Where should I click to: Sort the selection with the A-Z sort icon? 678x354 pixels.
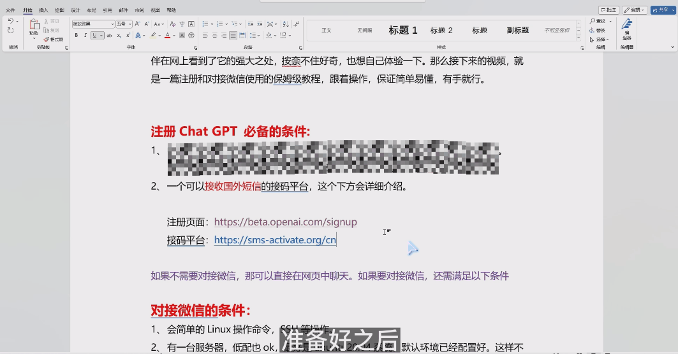[x=285, y=24]
